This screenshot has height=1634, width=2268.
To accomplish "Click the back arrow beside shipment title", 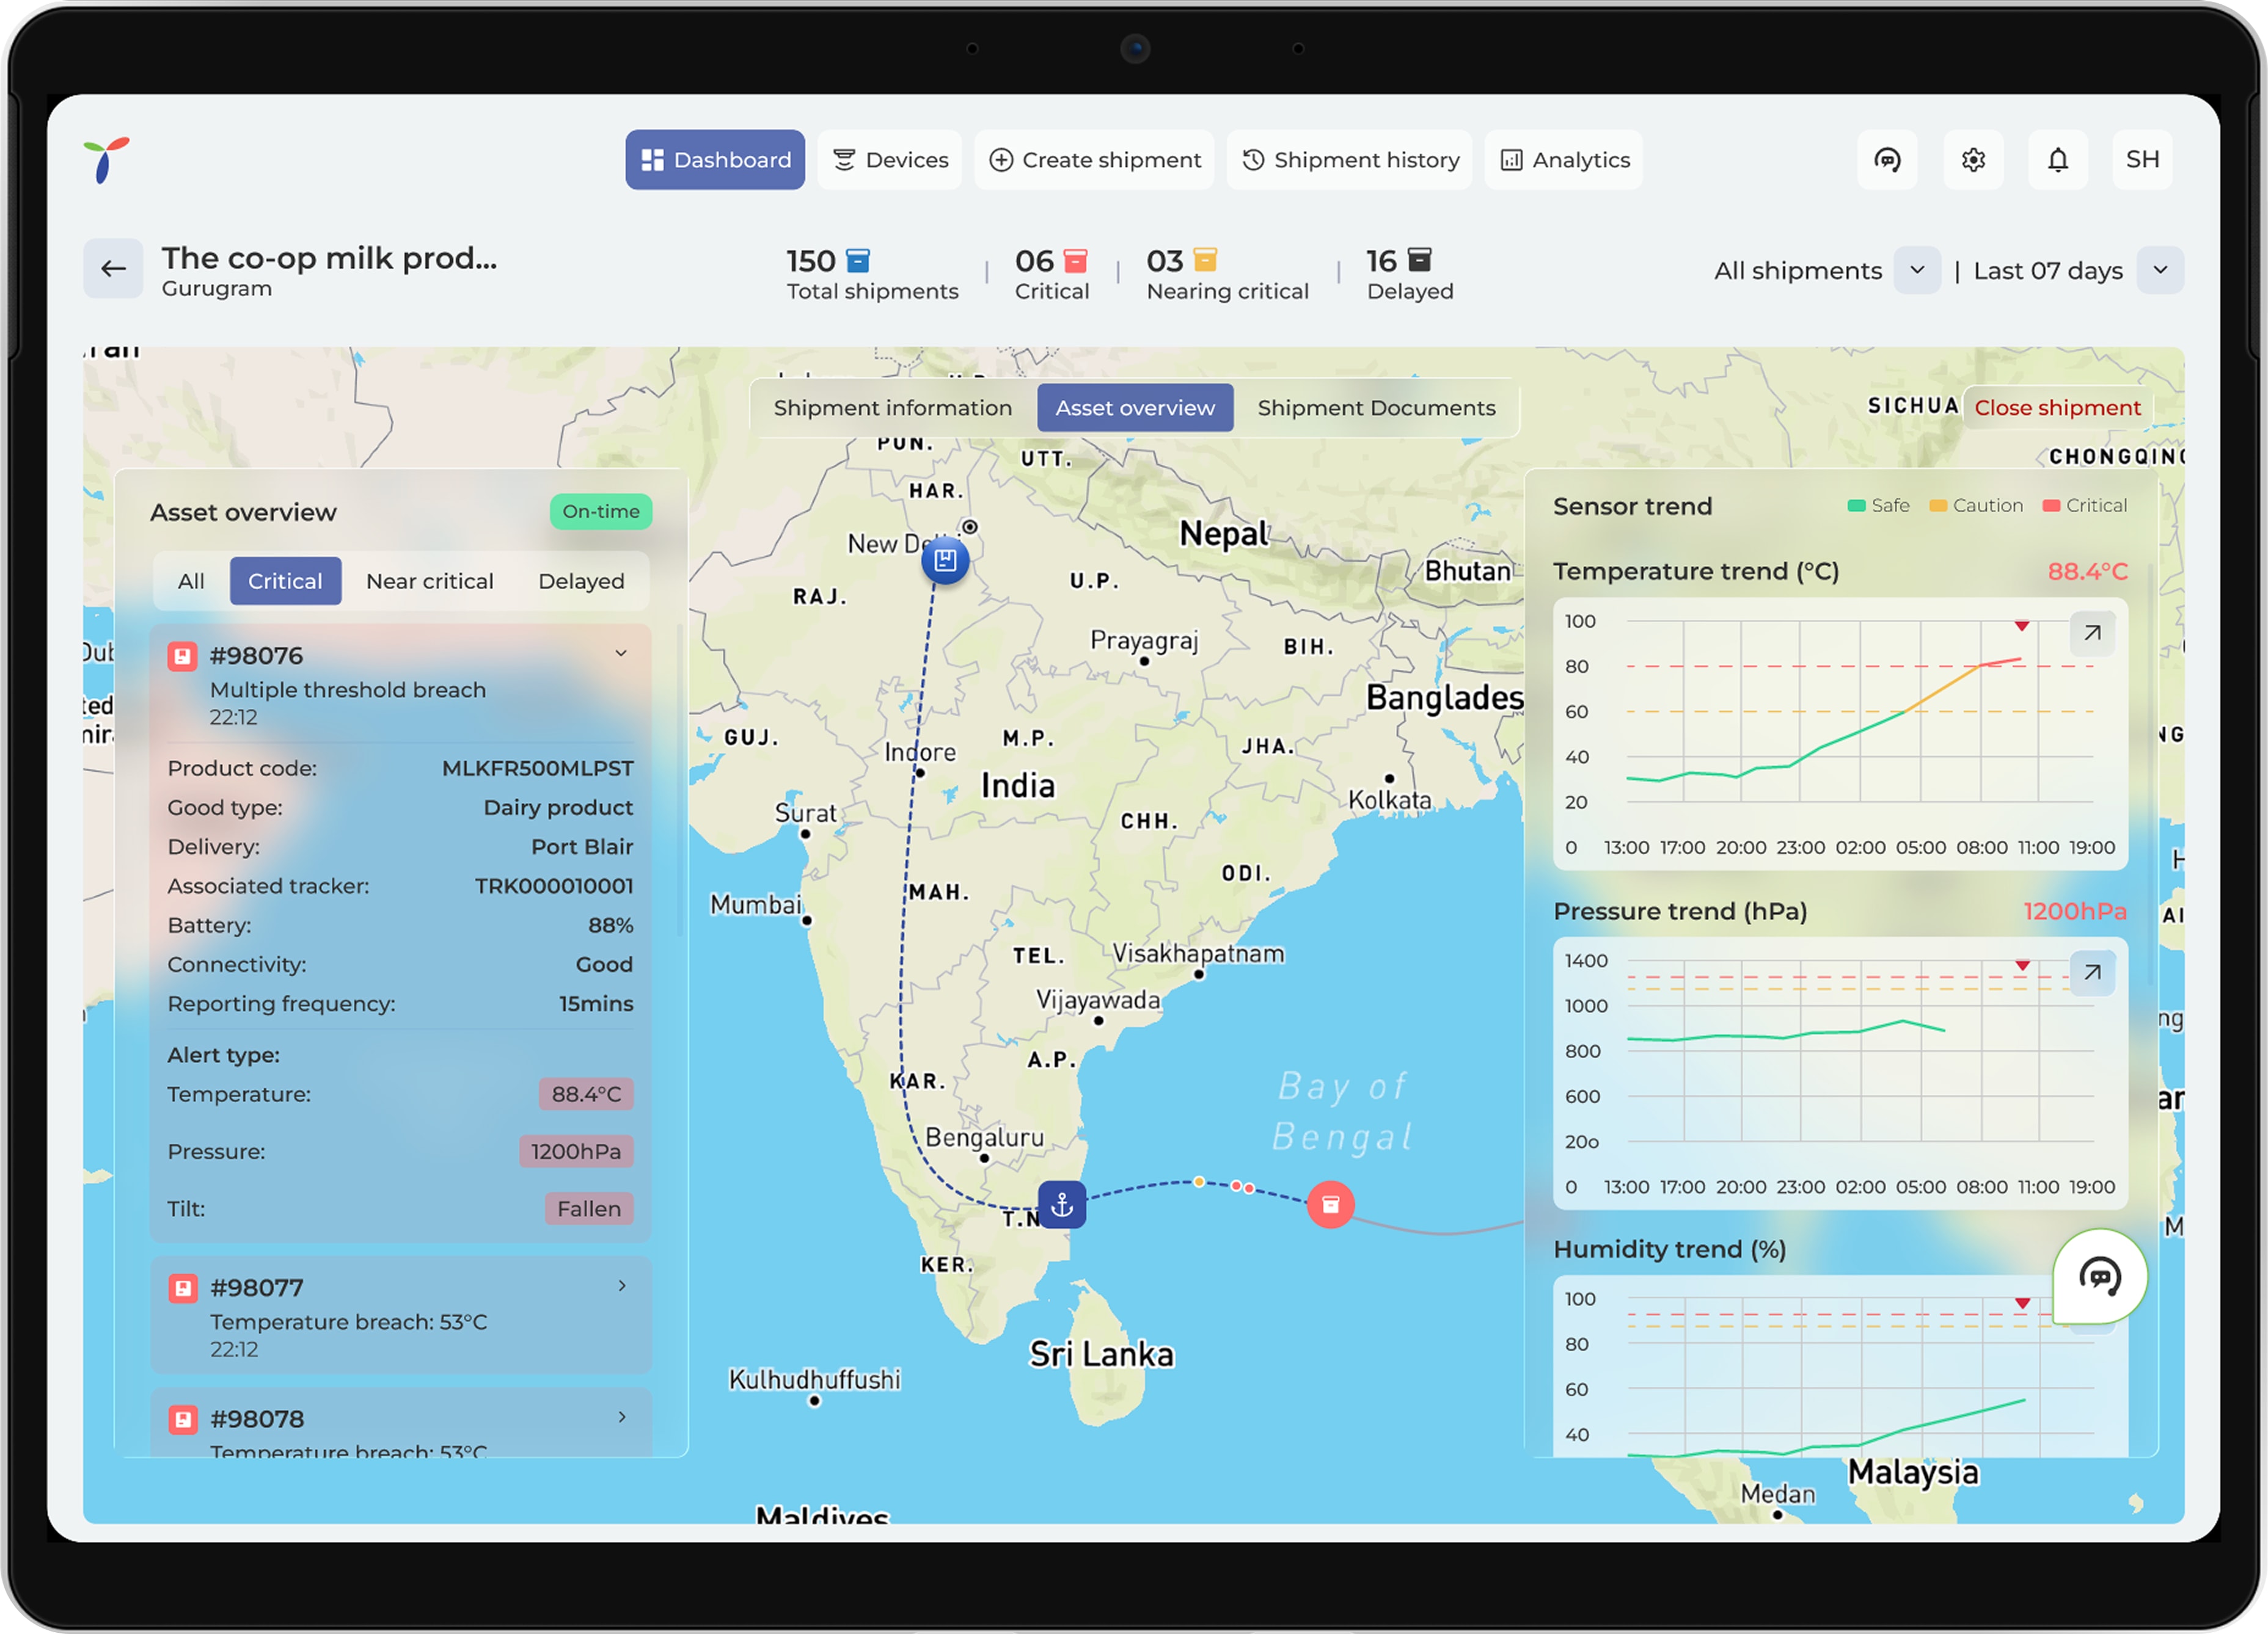I will pos(113,269).
